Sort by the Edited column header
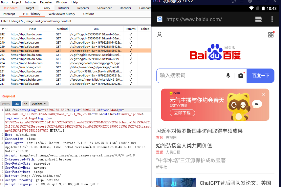281x187 pixels. point(145,29)
